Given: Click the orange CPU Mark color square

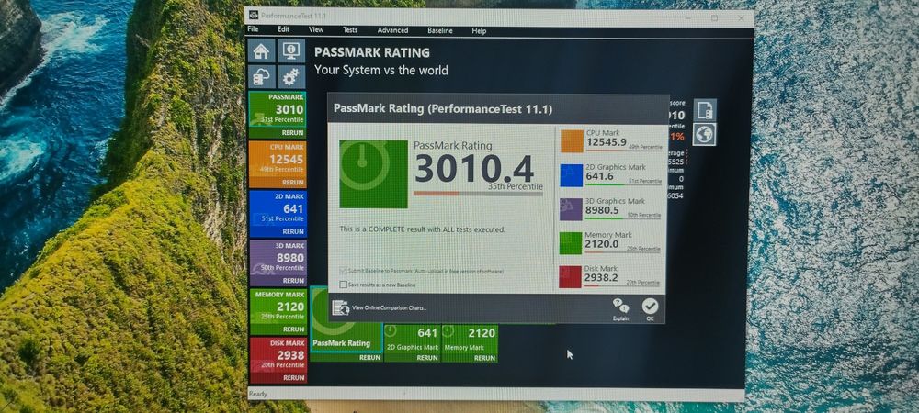Looking at the screenshot, I should tap(572, 141).
